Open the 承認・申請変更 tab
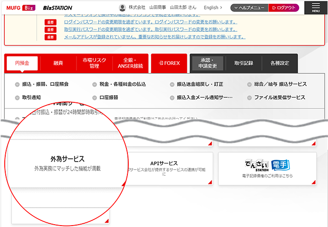This screenshot has width=328, height=227. [208, 63]
